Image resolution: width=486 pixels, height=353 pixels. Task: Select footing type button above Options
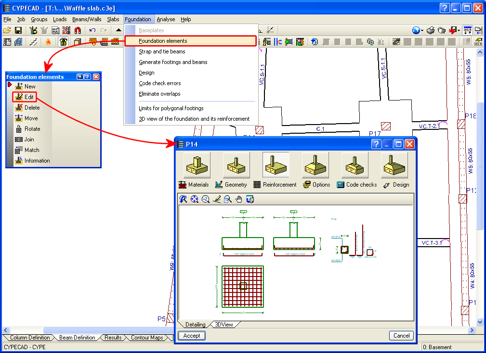click(x=315, y=165)
